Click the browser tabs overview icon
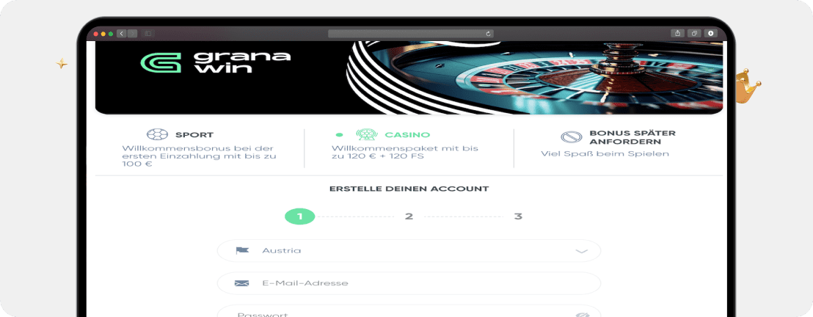This screenshot has height=317, width=813. [x=693, y=33]
